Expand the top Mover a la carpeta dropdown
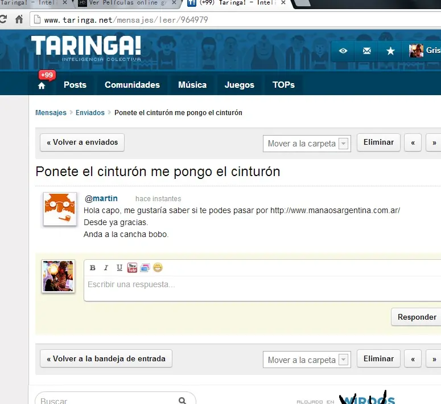This screenshot has width=441, height=404. pos(307,144)
